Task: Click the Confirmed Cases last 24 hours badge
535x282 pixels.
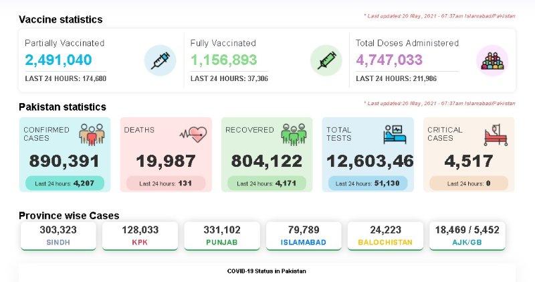Action: pos(65,183)
